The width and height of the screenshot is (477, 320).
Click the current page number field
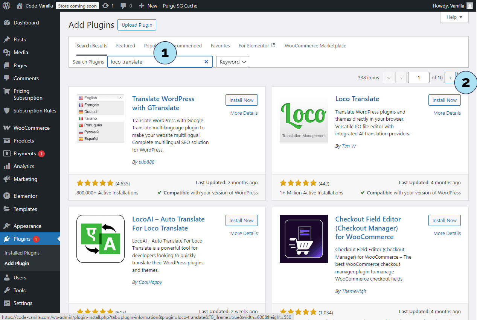(x=419, y=77)
